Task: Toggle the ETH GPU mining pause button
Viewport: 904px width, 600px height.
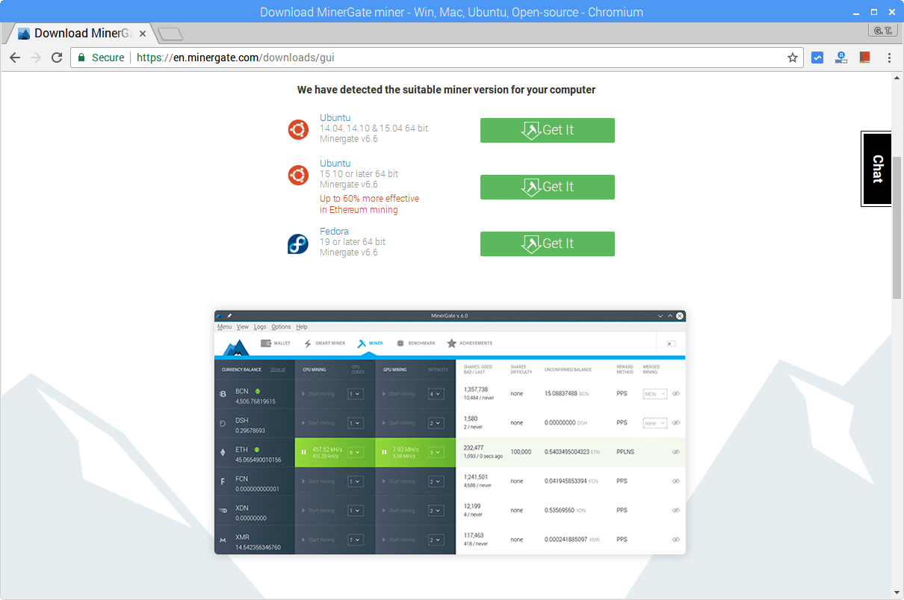Action: click(385, 452)
